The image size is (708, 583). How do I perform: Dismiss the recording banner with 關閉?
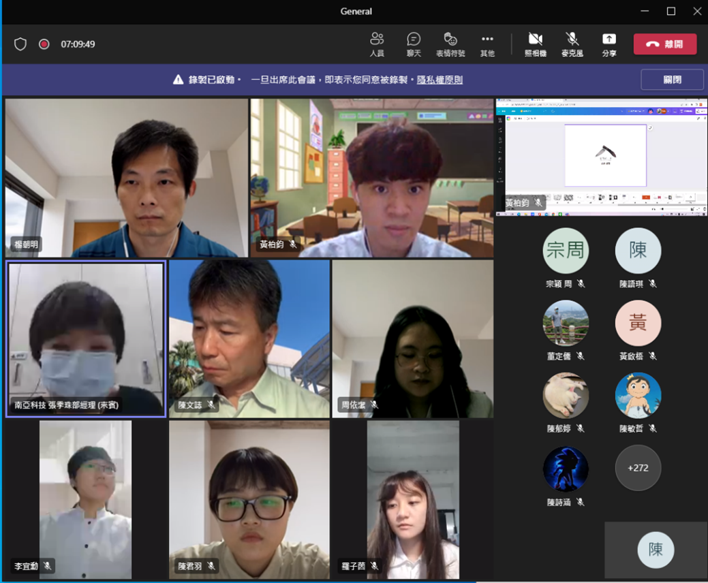click(x=672, y=80)
